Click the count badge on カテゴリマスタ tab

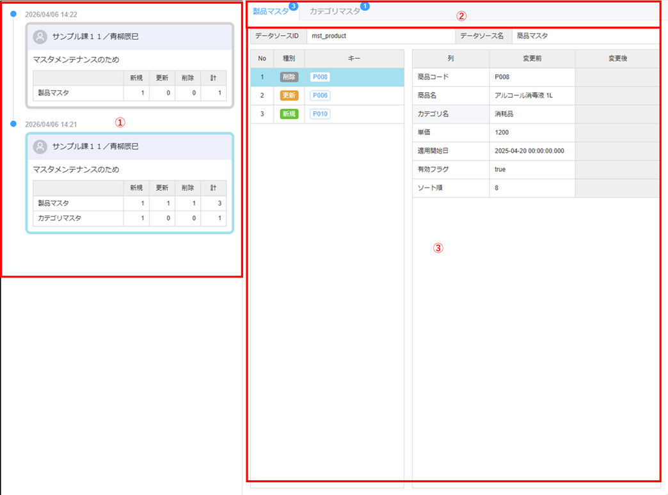(x=365, y=6)
